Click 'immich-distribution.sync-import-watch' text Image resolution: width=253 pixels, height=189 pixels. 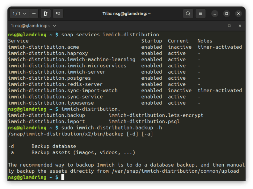coord(63,90)
